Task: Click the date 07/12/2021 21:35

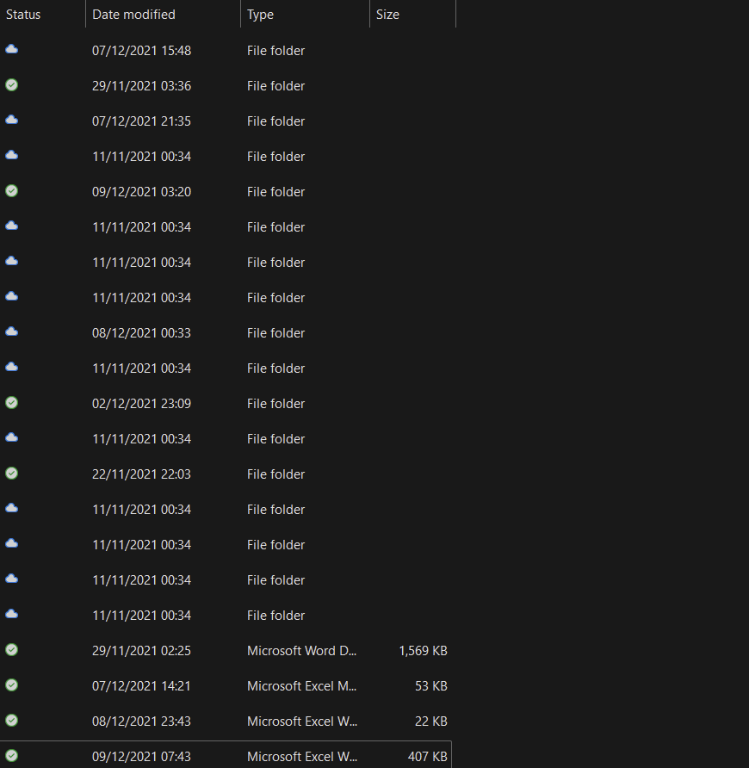Action: (141, 121)
